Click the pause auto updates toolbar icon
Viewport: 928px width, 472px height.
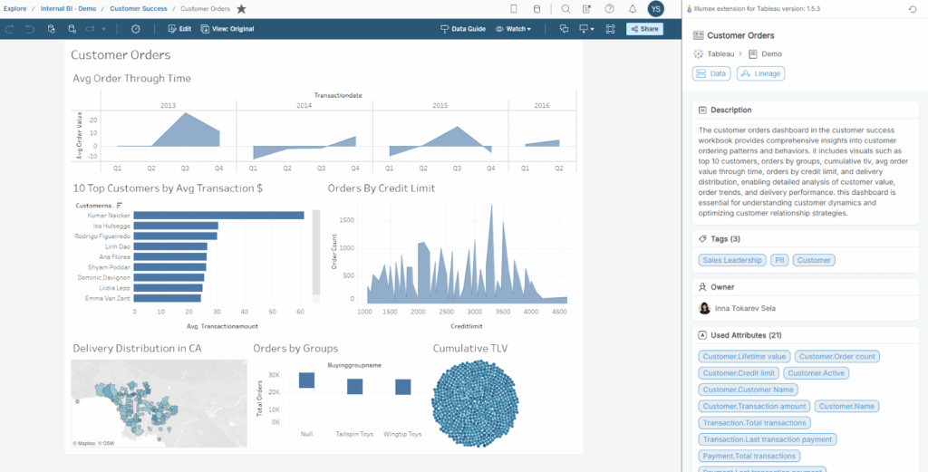[135, 29]
